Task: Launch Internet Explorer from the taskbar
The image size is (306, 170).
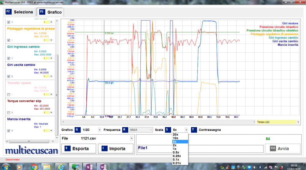Action: pyautogui.click(x=61, y=166)
